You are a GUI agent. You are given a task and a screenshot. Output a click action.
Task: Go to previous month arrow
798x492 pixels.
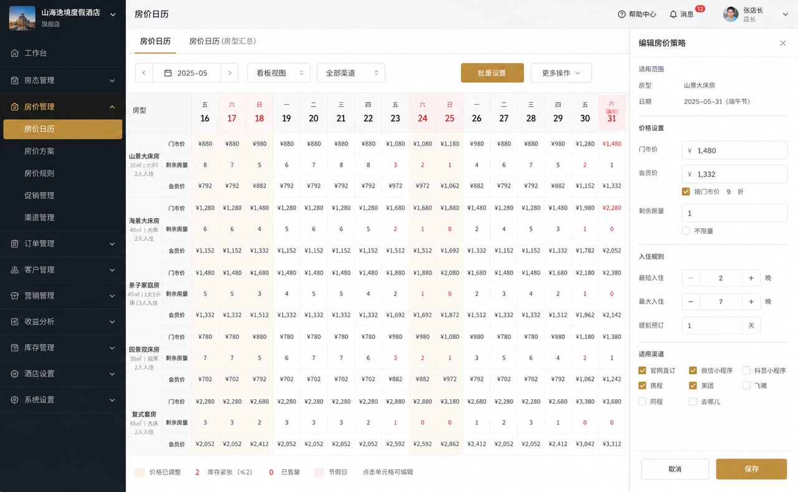pyautogui.click(x=144, y=73)
